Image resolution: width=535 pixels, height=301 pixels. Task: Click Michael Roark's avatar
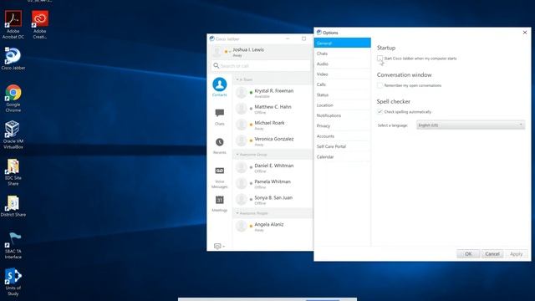(x=242, y=125)
